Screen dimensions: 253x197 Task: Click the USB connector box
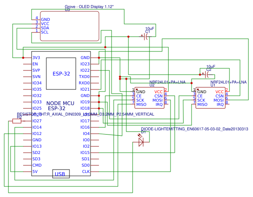click(61, 174)
